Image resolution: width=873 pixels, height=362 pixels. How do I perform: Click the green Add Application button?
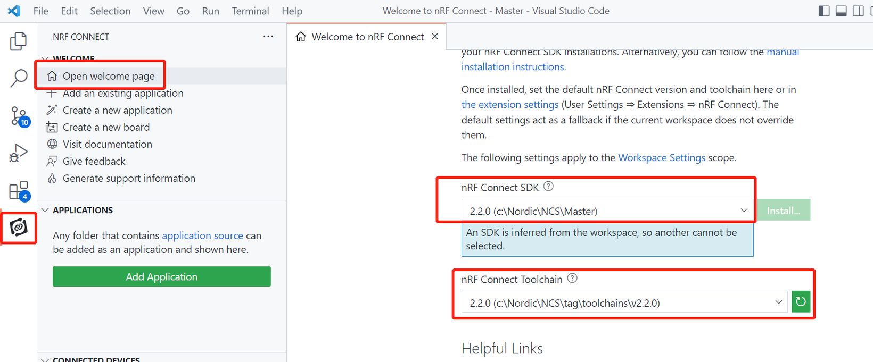point(161,276)
